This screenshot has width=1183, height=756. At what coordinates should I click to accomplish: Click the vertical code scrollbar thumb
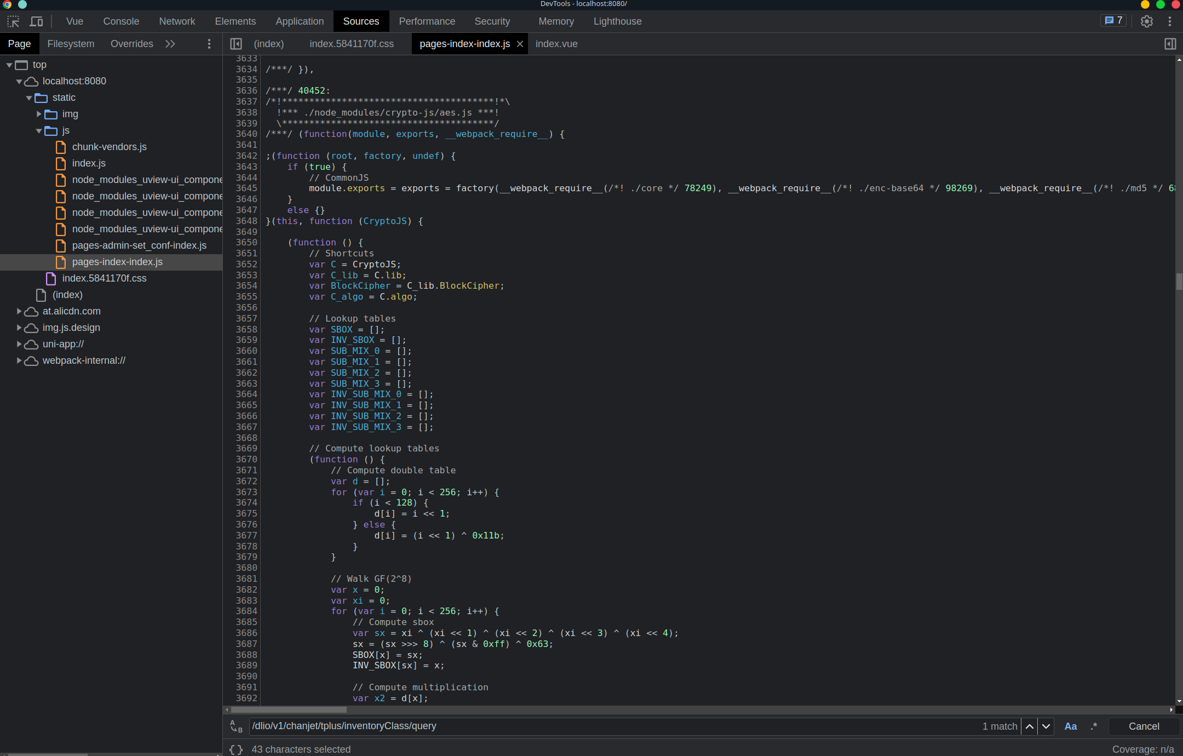(1179, 282)
